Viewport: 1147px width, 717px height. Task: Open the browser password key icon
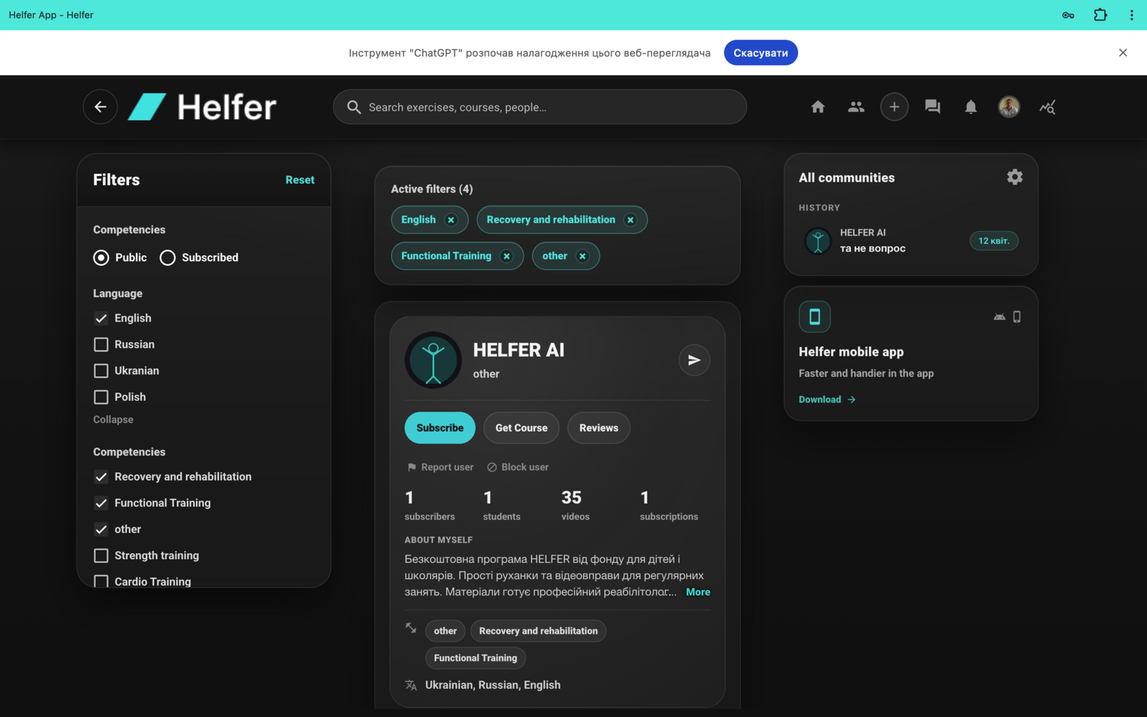1068,15
